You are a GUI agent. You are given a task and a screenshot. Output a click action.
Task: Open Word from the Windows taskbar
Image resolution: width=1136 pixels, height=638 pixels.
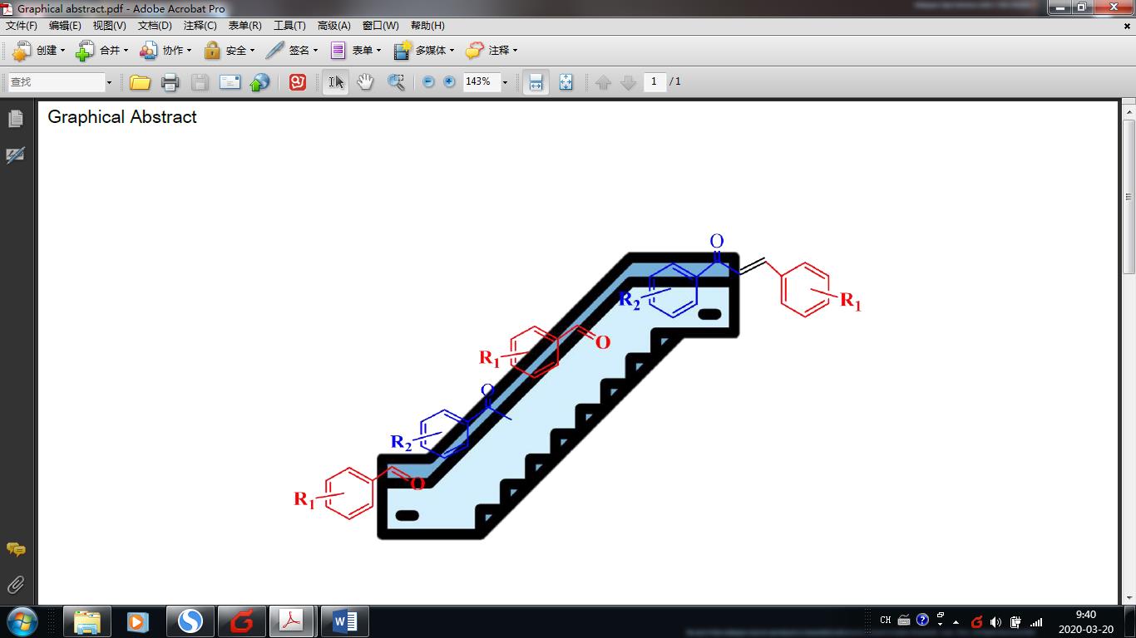coord(344,621)
